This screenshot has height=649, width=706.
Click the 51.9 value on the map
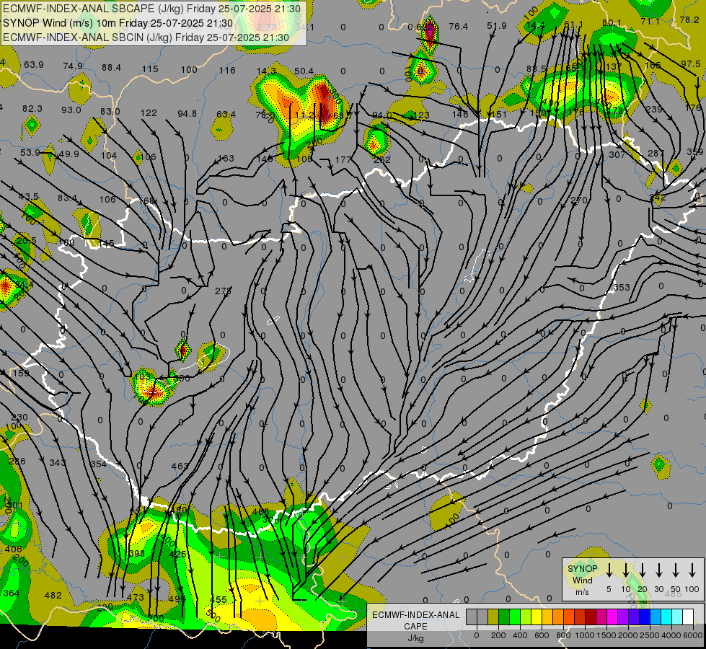497,26
